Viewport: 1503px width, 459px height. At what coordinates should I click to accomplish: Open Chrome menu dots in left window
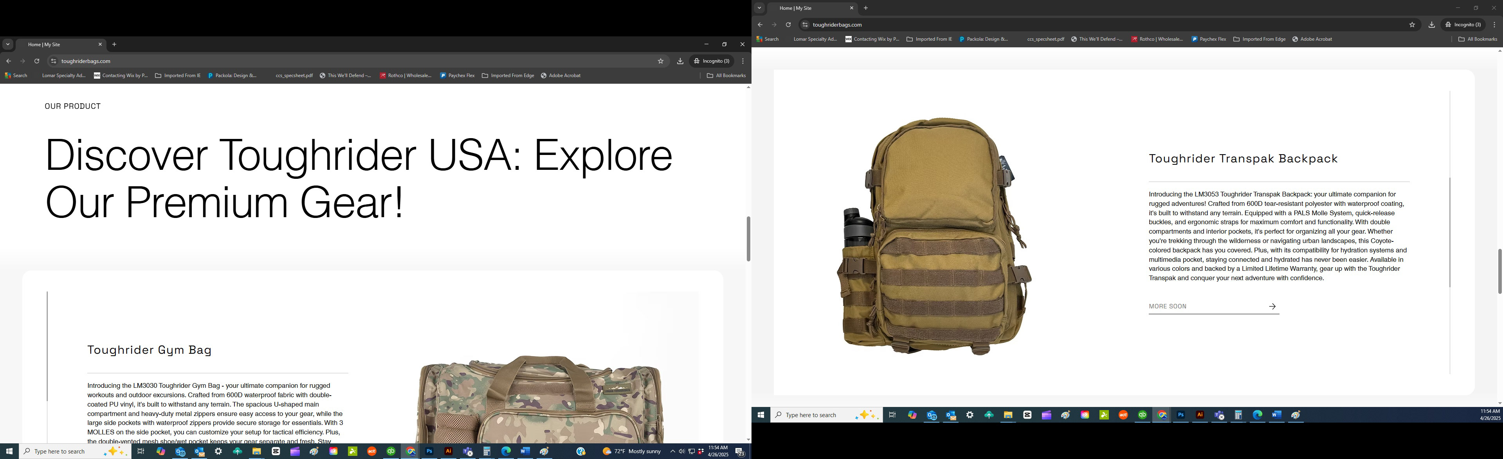(x=743, y=61)
